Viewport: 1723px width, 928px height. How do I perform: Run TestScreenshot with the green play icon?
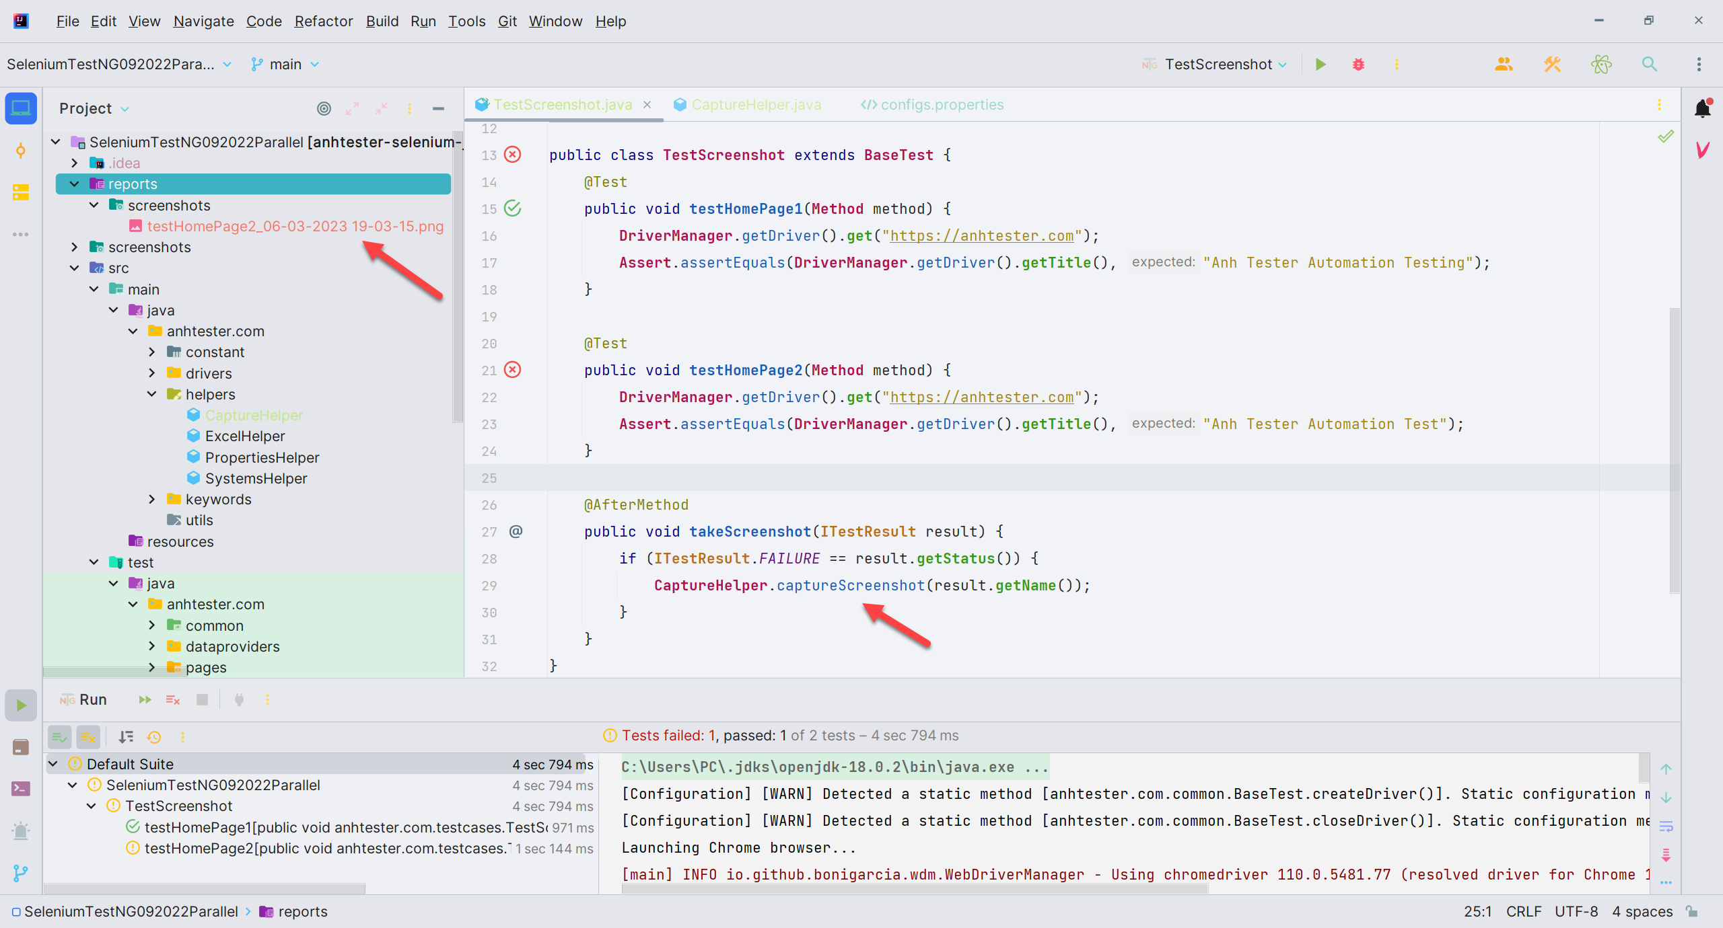coord(1321,65)
